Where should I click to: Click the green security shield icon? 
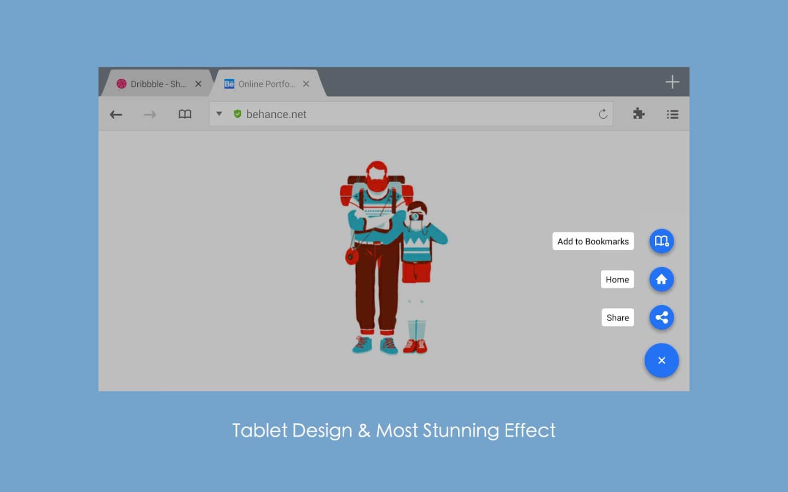pyautogui.click(x=237, y=114)
